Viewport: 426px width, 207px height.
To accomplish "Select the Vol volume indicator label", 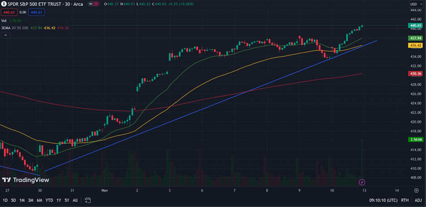I will coord(4,20).
